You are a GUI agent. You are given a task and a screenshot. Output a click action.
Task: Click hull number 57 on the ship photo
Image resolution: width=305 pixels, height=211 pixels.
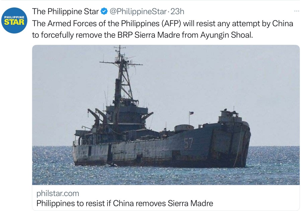pos(188,143)
